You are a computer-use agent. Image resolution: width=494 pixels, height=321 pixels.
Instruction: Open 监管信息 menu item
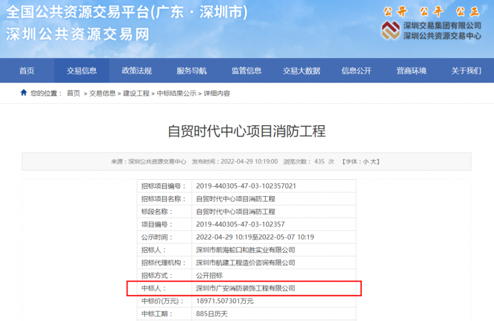coord(247,71)
